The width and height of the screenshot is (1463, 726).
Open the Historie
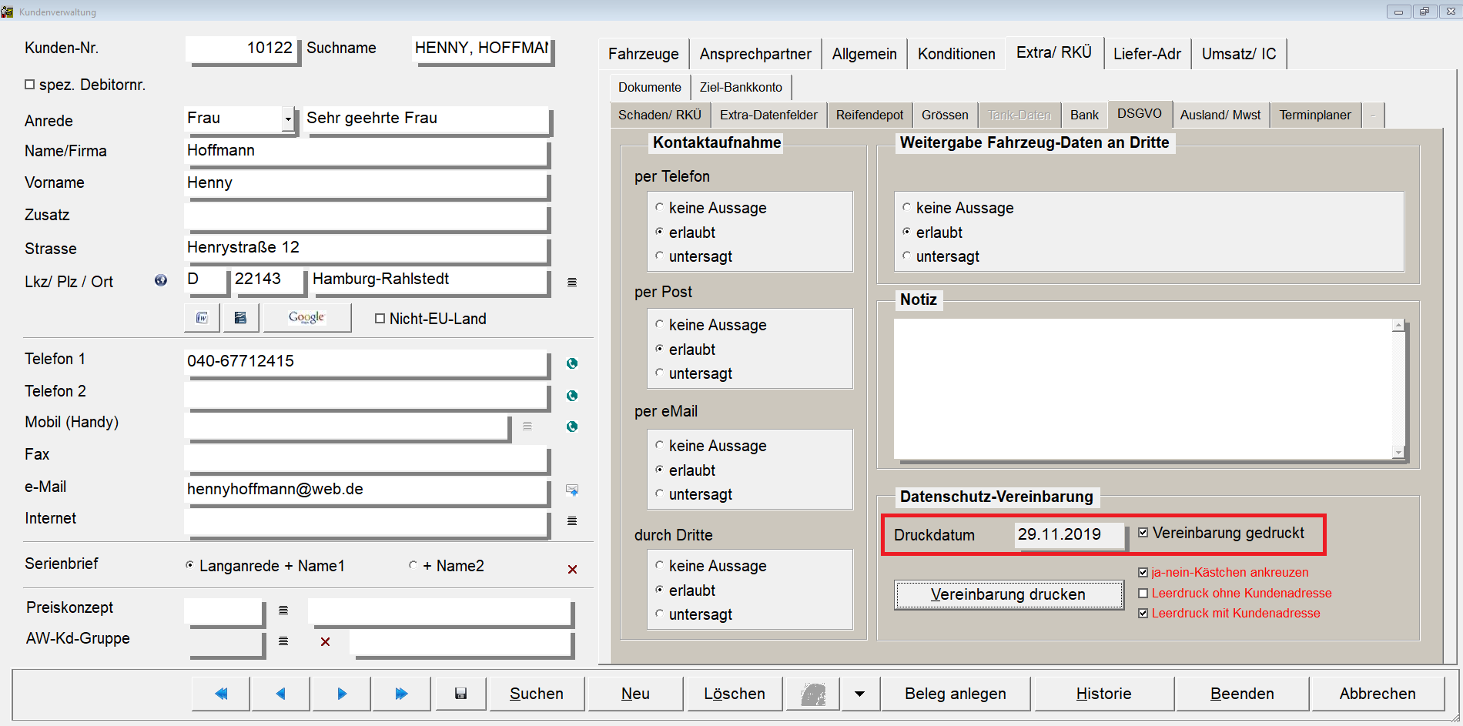coord(1103,694)
